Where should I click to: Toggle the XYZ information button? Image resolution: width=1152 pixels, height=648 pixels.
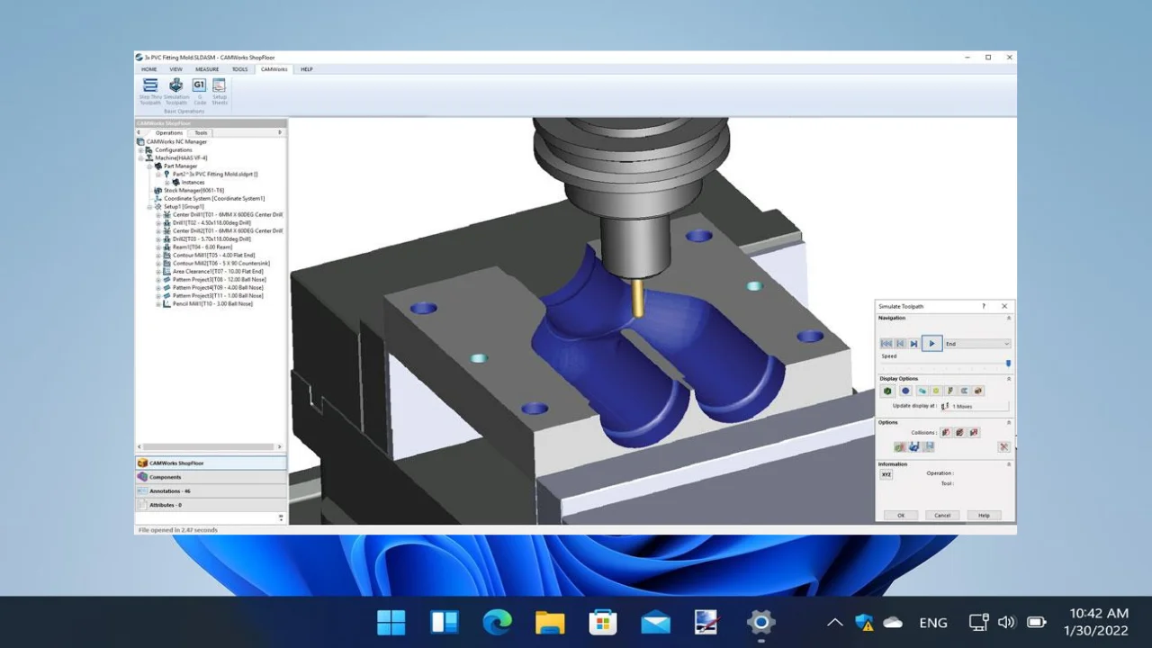pyautogui.click(x=886, y=475)
